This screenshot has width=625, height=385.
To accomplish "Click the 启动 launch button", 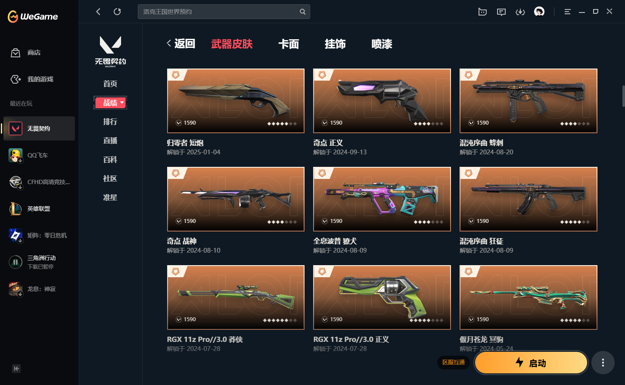I will [531, 363].
